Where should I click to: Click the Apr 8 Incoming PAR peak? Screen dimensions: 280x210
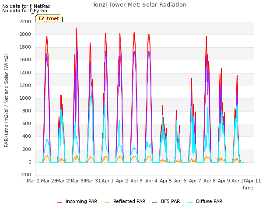click(x=206, y=37)
